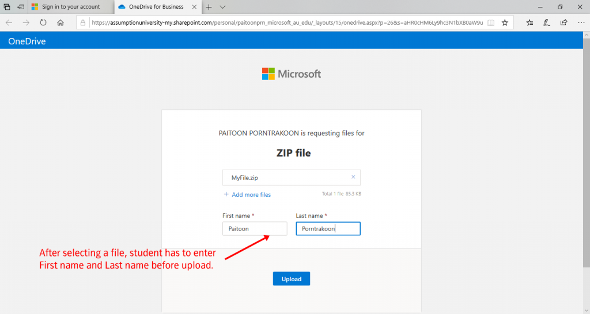Toggle reading view icon in address bar

click(x=491, y=22)
